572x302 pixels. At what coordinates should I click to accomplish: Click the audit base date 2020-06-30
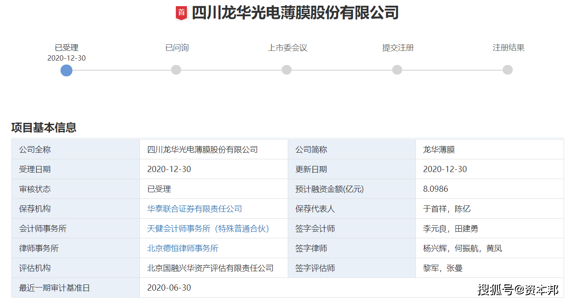pos(169,288)
